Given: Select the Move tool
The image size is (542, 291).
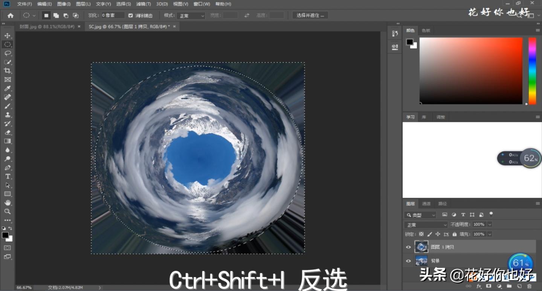Looking at the screenshot, I should pyautogui.click(x=8, y=35).
